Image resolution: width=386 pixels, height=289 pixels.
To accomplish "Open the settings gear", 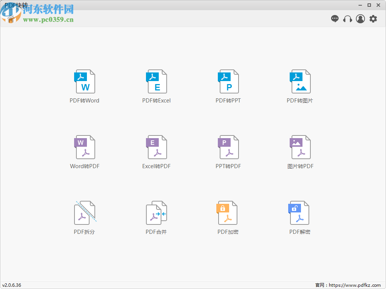I will 373,18.
